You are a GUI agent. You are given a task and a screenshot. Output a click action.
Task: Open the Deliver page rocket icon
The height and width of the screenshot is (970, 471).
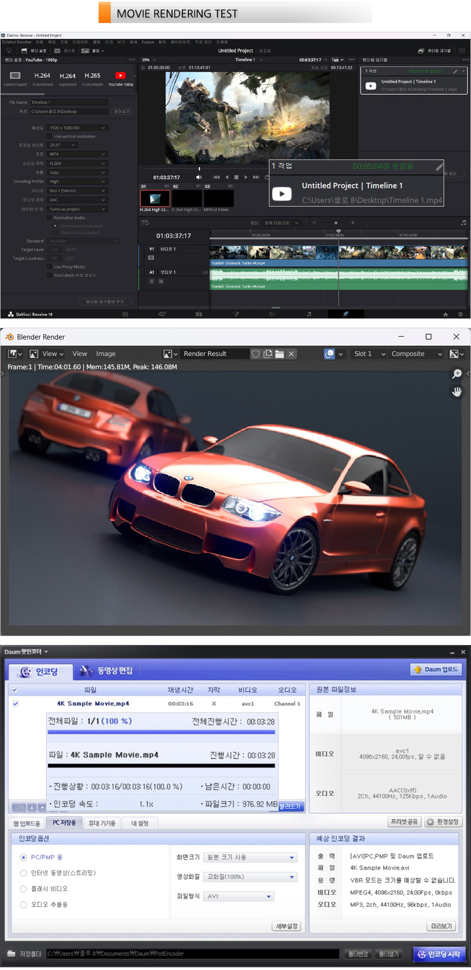(x=346, y=314)
